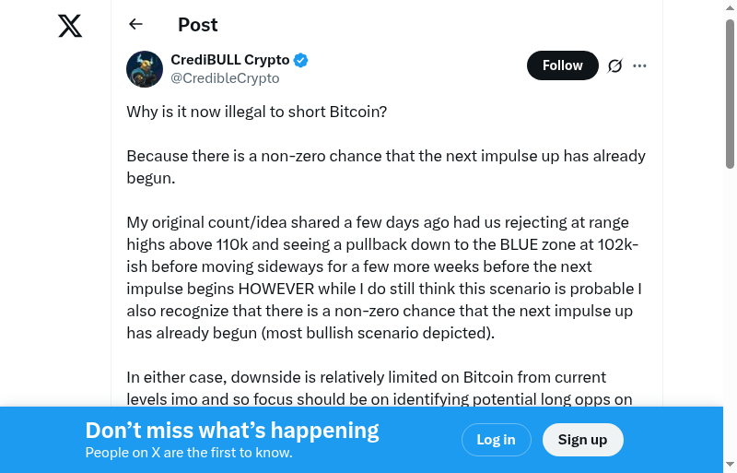Click the blue verified badge
Image resolution: width=737 pixels, height=473 pixels.
(301, 60)
